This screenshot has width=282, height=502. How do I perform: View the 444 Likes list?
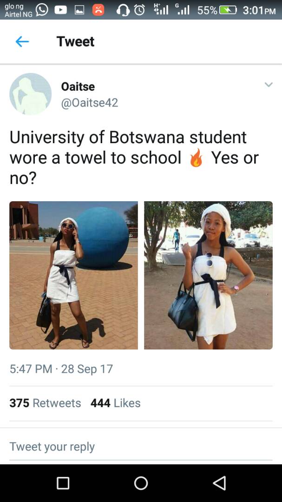pos(116,403)
